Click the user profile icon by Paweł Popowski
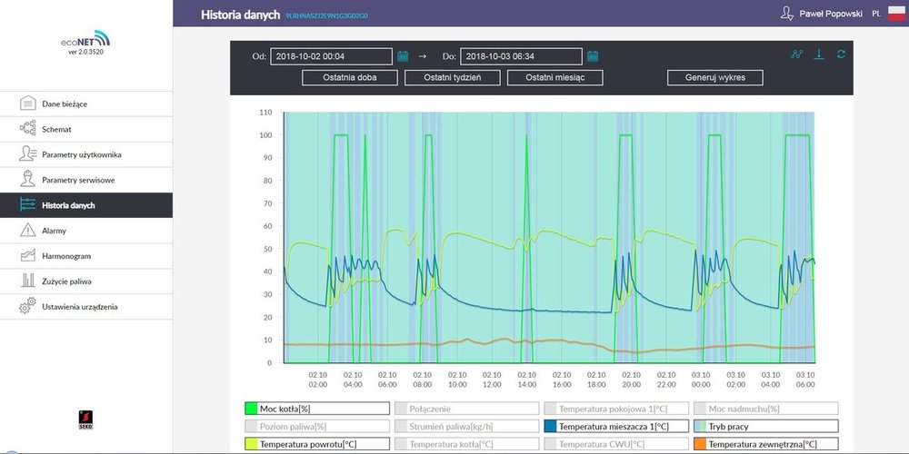The height and width of the screenshot is (454, 909). [786, 14]
